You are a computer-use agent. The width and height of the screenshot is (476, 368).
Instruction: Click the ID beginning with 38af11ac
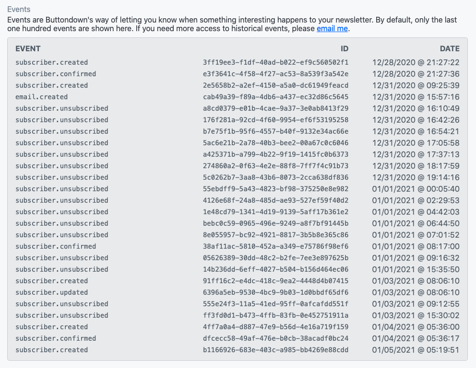pyautogui.click(x=275, y=246)
